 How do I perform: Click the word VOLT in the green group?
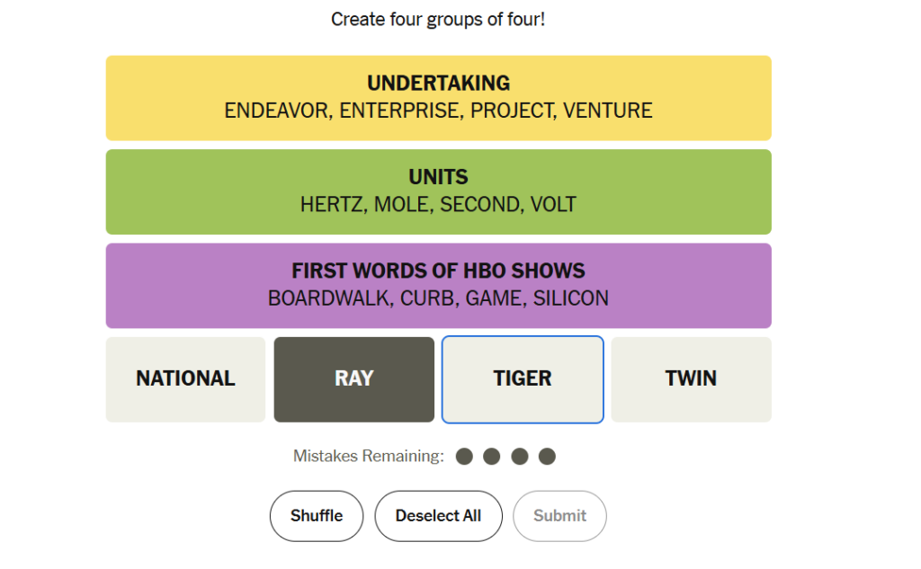click(x=553, y=204)
